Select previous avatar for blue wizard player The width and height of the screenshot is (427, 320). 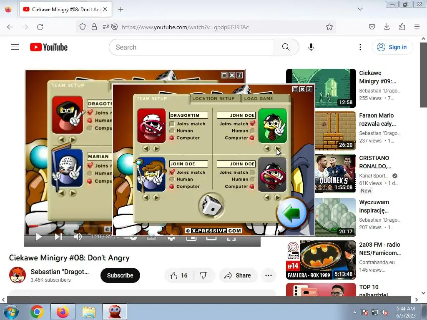146,197
